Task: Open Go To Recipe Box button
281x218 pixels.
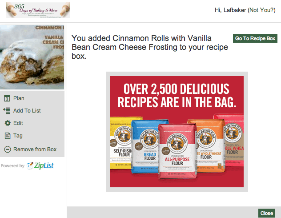Action: click(x=255, y=38)
